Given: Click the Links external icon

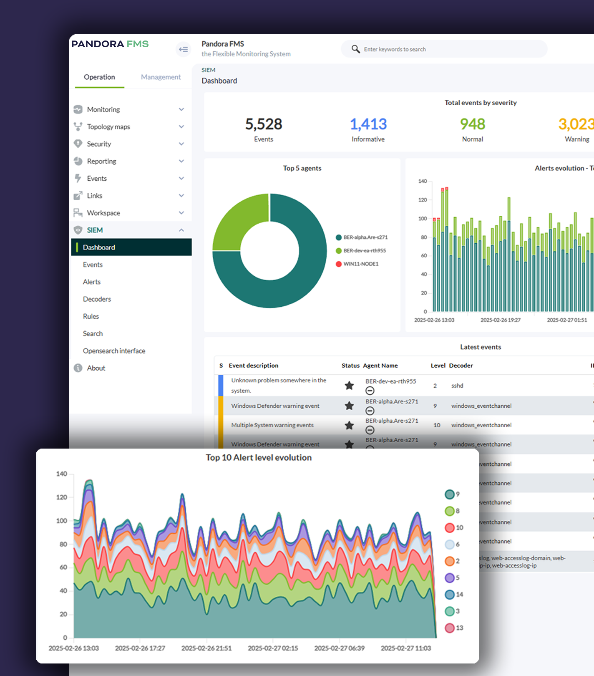Looking at the screenshot, I should click(78, 195).
